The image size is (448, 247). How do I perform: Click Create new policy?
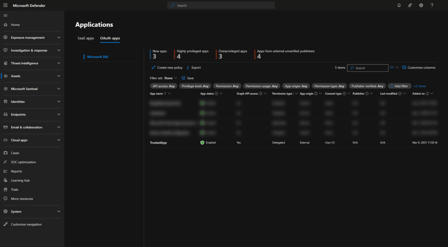167,68
